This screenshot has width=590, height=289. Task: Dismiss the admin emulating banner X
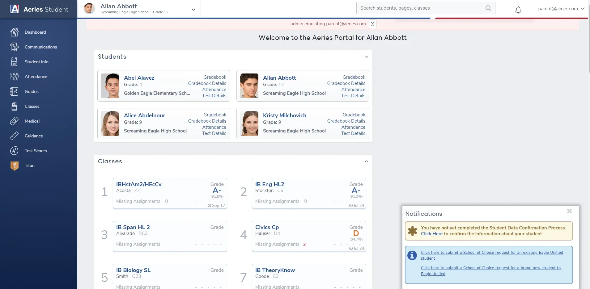pyautogui.click(x=372, y=24)
